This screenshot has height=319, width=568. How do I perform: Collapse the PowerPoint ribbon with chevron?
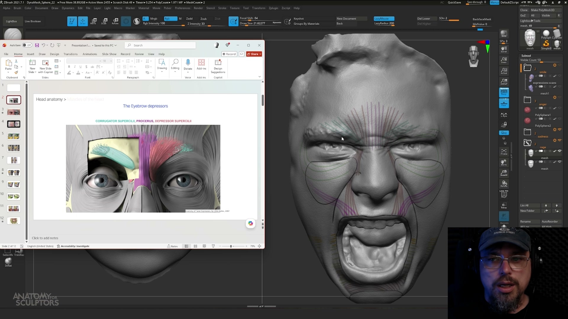click(x=259, y=77)
